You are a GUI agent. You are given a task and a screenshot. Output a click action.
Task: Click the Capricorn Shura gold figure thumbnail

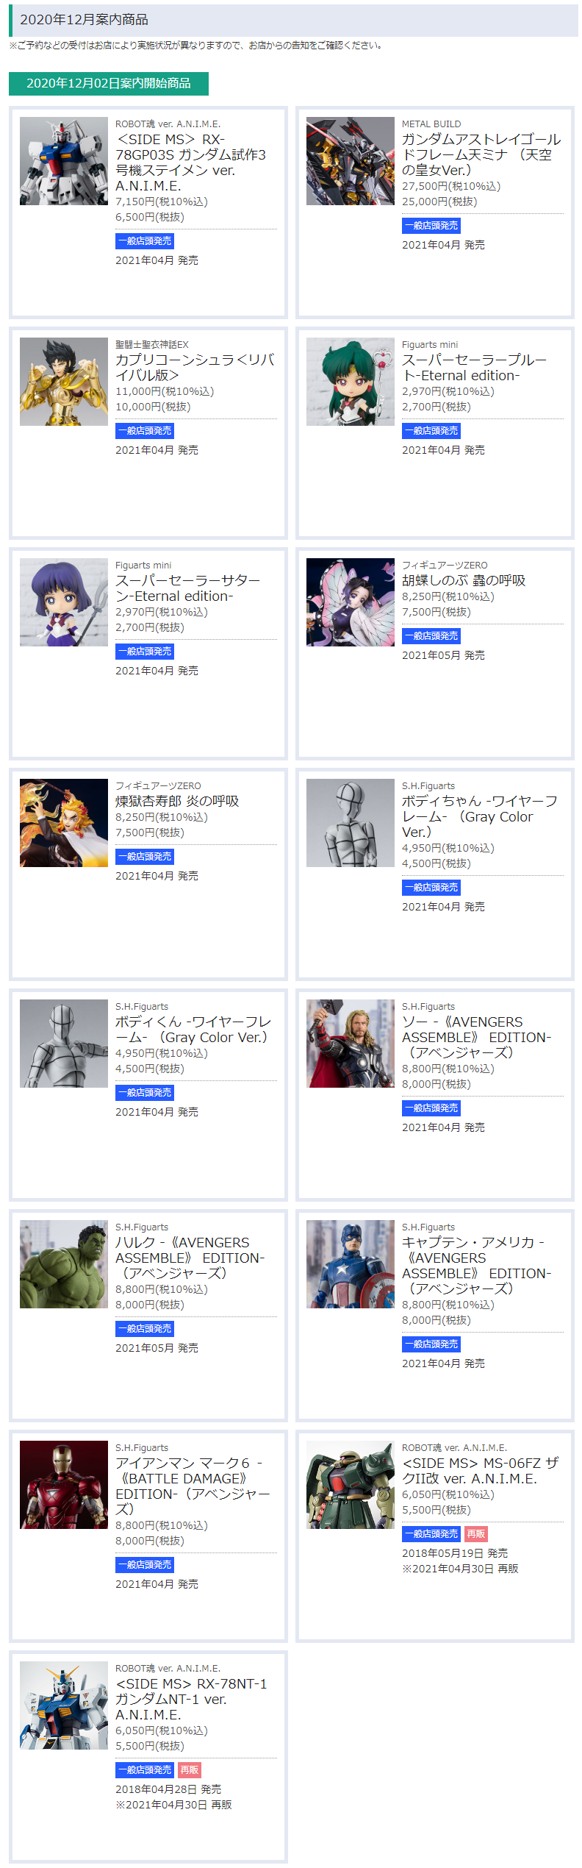[x=64, y=382]
